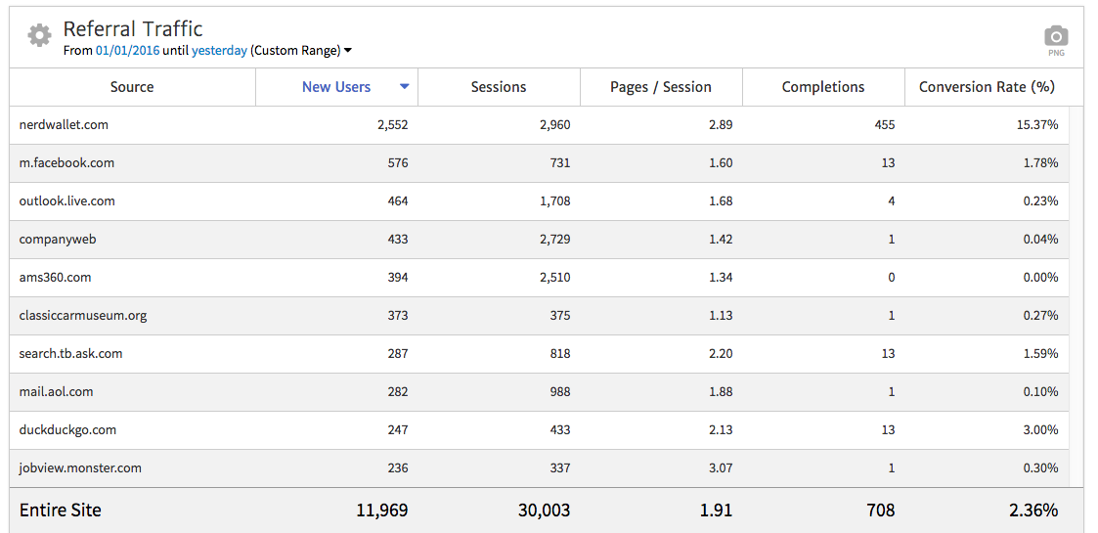Select the outlook.live.com source cell

[67, 201]
